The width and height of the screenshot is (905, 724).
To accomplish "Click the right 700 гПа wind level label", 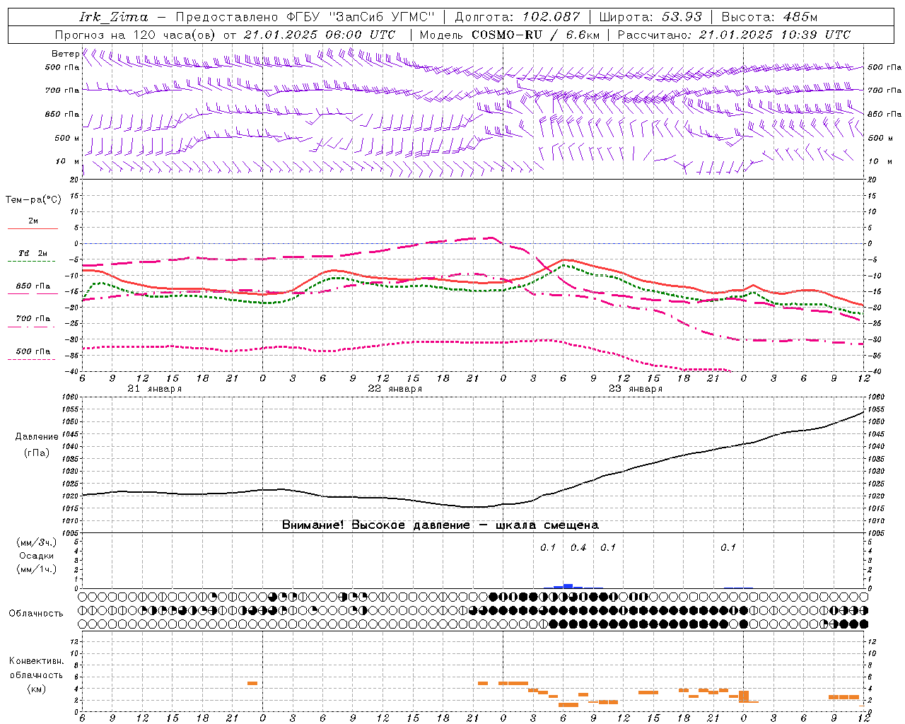I will coord(884,90).
